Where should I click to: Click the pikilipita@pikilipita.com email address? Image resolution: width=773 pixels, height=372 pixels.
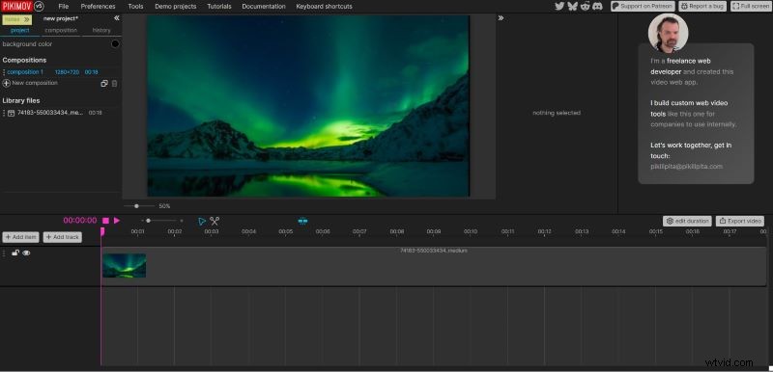coord(686,167)
